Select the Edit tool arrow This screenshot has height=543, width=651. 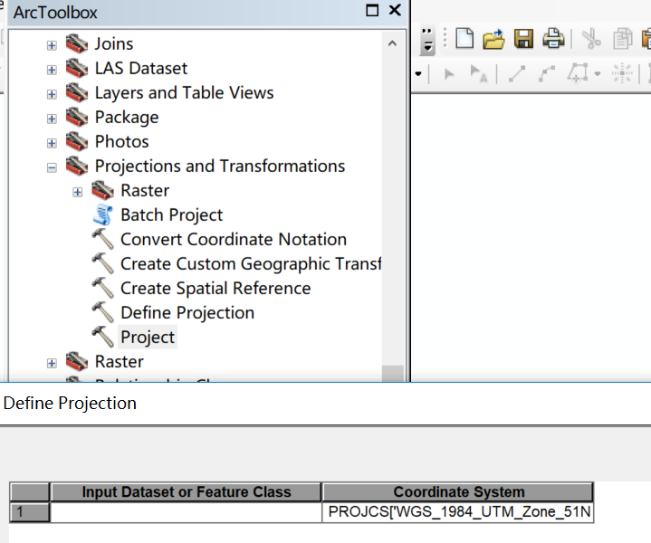(449, 75)
